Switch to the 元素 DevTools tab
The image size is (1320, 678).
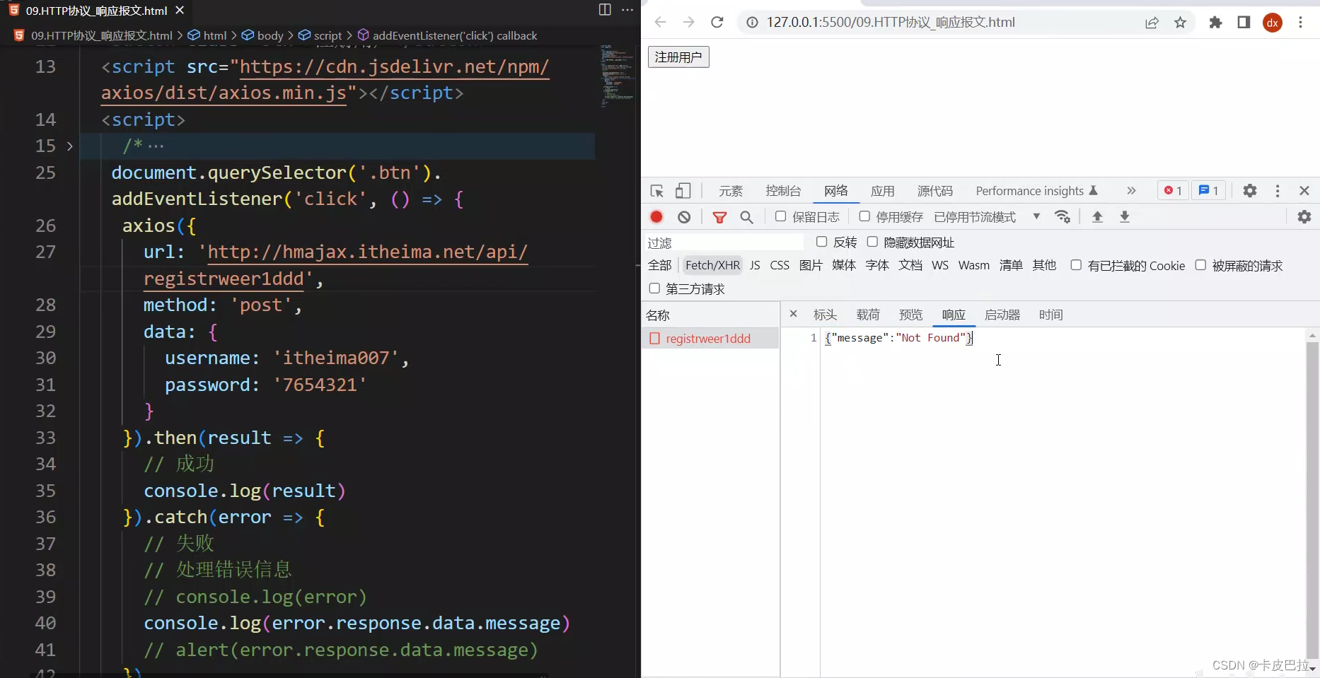731,191
